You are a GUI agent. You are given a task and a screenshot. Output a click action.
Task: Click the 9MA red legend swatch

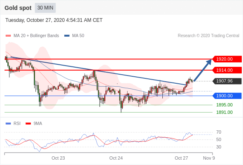[28, 124]
